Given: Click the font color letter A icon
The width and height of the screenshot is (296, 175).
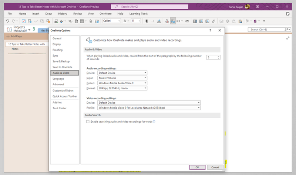Looking at the screenshot, I should (125, 21).
